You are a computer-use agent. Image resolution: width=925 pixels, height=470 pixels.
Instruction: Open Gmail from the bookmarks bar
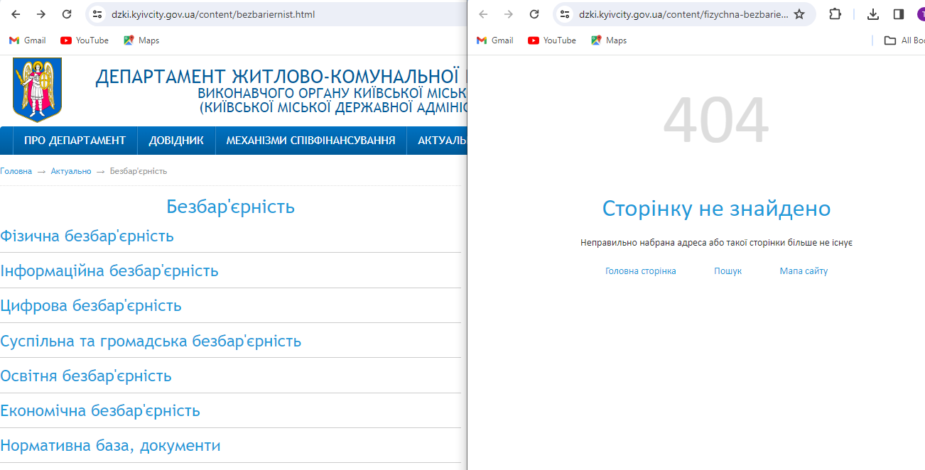click(27, 40)
